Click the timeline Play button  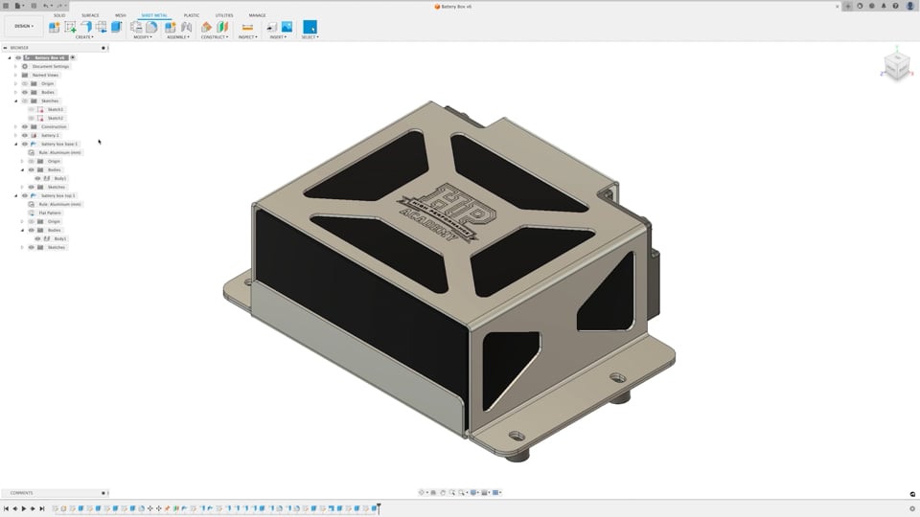pyautogui.click(x=23, y=508)
